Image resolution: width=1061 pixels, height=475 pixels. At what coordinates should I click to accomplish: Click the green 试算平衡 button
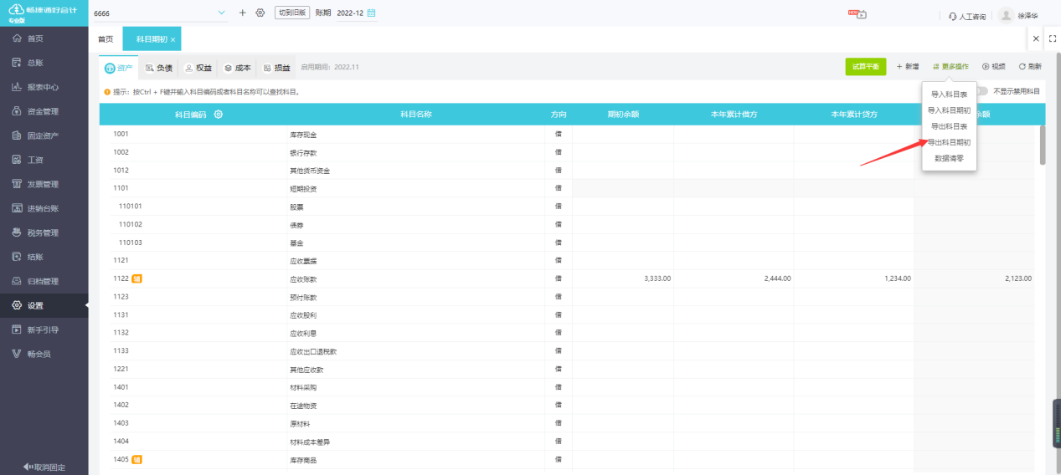click(865, 67)
